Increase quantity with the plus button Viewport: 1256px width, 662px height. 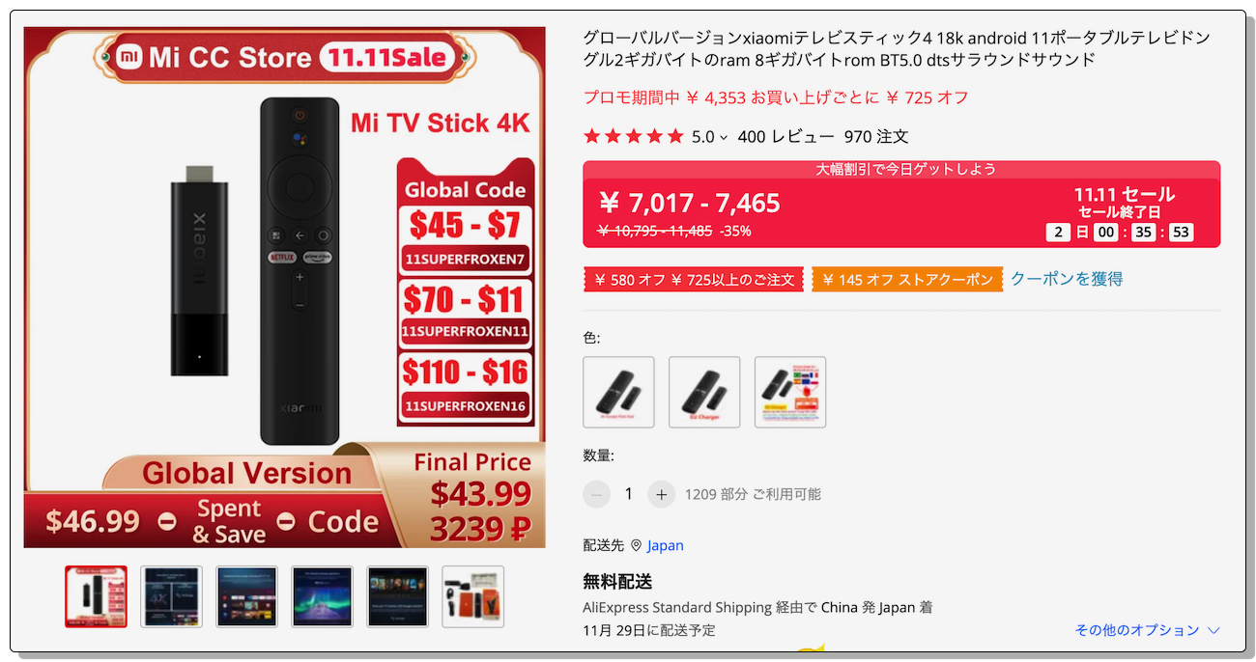[661, 494]
